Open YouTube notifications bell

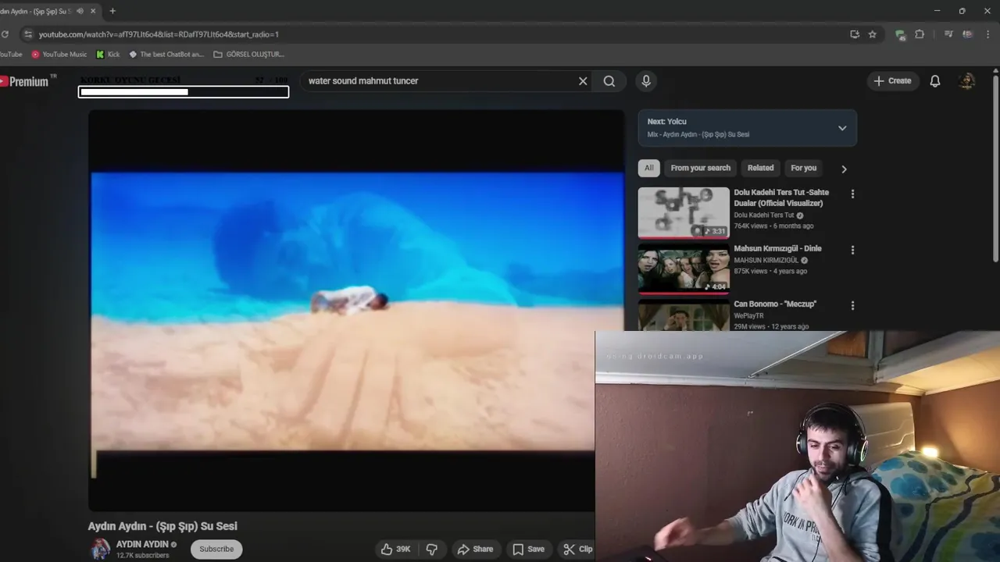935,81
